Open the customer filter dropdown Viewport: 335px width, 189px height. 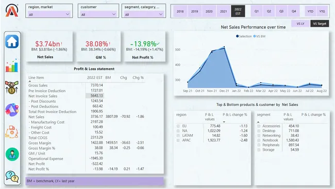98,14
